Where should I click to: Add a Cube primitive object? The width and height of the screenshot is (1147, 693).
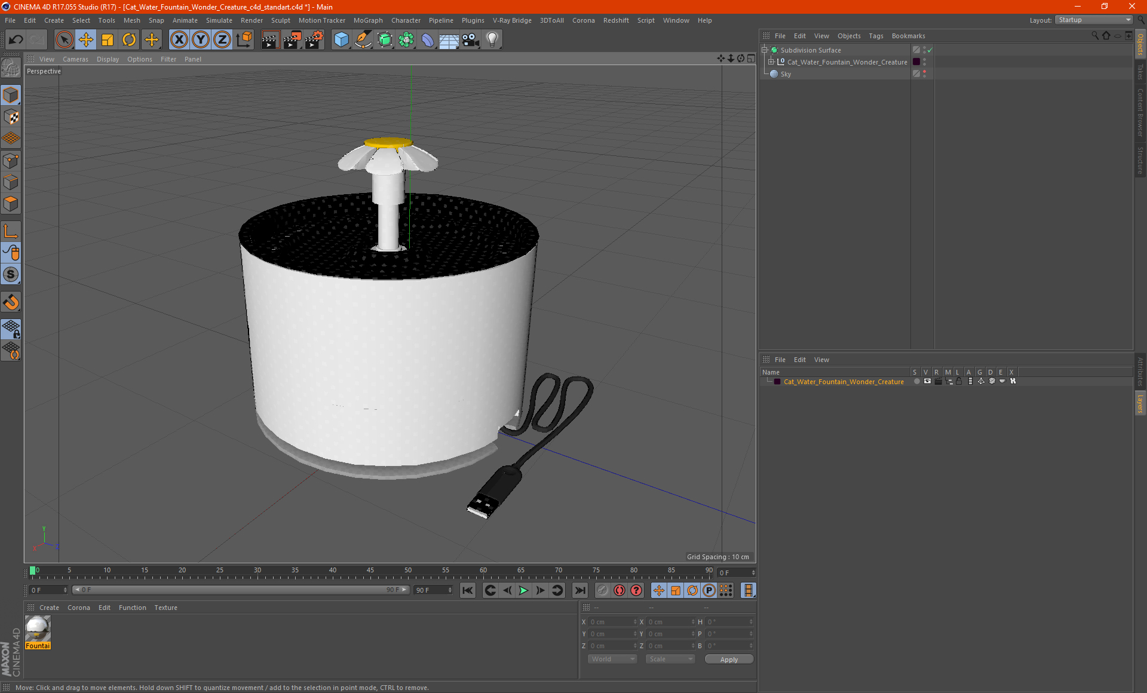click(341, 39)
